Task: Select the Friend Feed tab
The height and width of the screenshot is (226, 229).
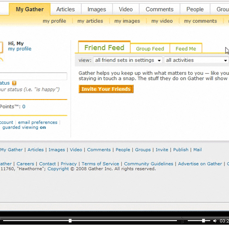Action: tap(104, 47)
